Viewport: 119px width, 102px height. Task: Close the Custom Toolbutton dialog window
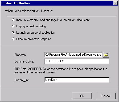(x=116, y=3)
